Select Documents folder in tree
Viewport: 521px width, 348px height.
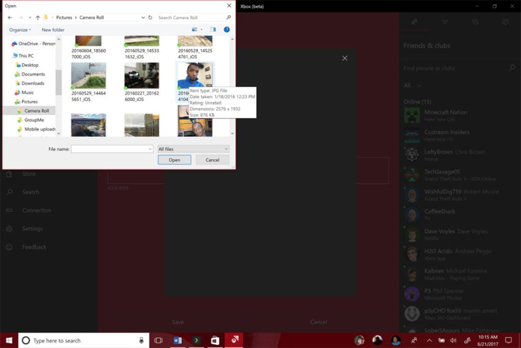[x=30, y=74]
